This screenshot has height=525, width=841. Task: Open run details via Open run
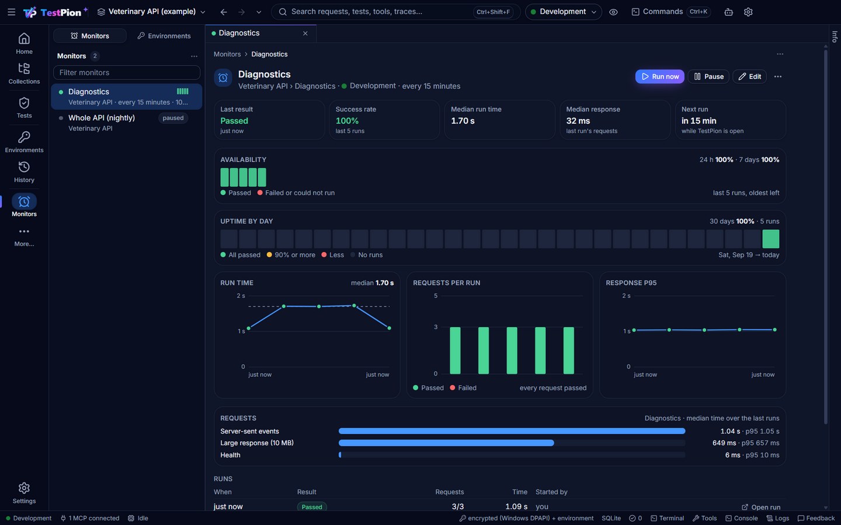[x=761, y=507]
